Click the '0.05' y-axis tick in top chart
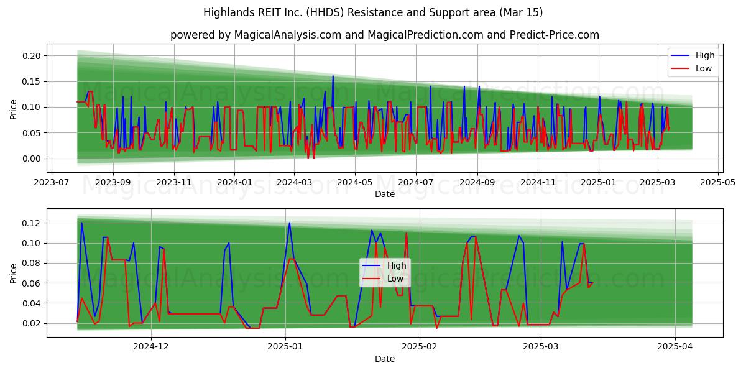Screen dimensions: 746x373 pyautogui.click(x=32, y=133)
